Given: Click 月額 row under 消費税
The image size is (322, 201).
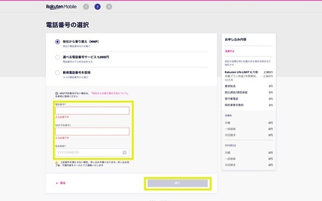Looking at the screenshot, I should (x=248, y=123).
